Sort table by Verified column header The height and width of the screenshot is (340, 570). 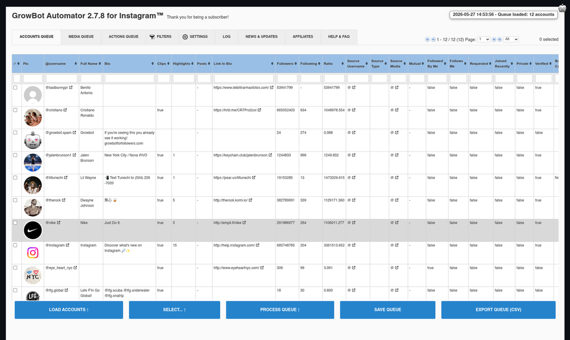click(x=543, y=64)
